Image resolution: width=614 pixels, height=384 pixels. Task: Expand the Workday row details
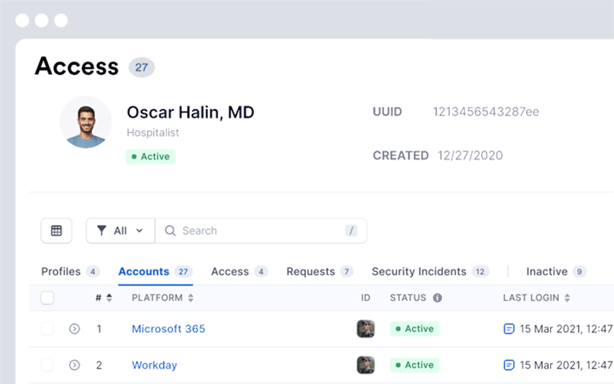tap(74, 365)
